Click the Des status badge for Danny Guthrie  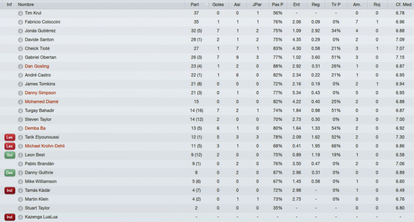pos(10,173)
